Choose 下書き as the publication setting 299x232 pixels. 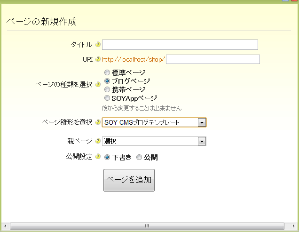click(x=107, y=157)
